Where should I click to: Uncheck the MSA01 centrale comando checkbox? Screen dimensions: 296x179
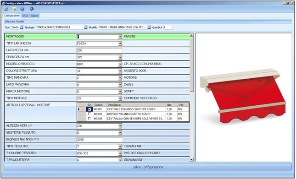point(89,109)
